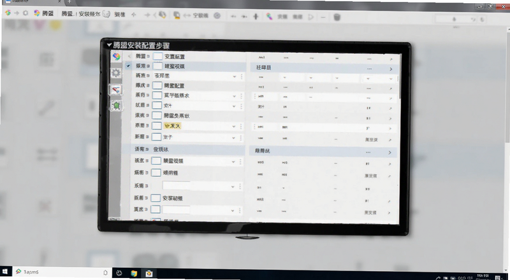The image size is (510, 280).
Task: Open the dropdown arrow on the dialog's third row
Action: coord(234,76)
